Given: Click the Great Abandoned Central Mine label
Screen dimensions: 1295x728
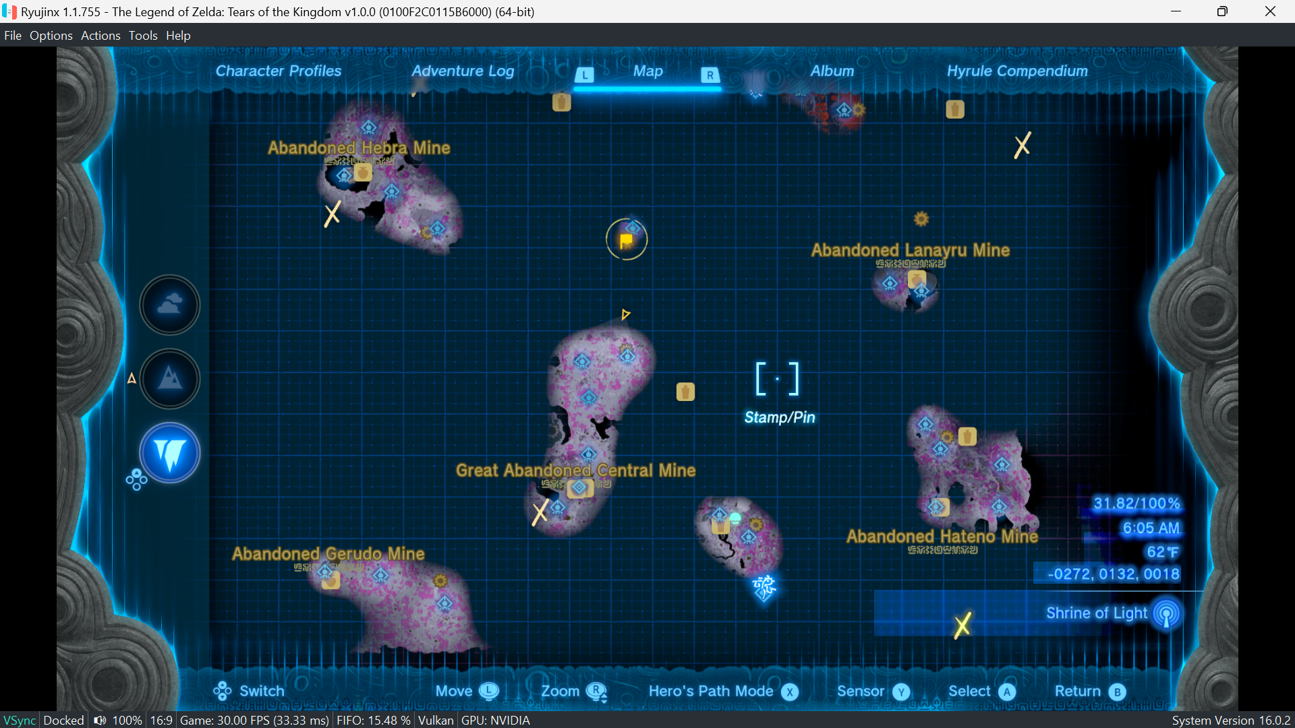Looking at the screenshot, I should coord(575,471).
